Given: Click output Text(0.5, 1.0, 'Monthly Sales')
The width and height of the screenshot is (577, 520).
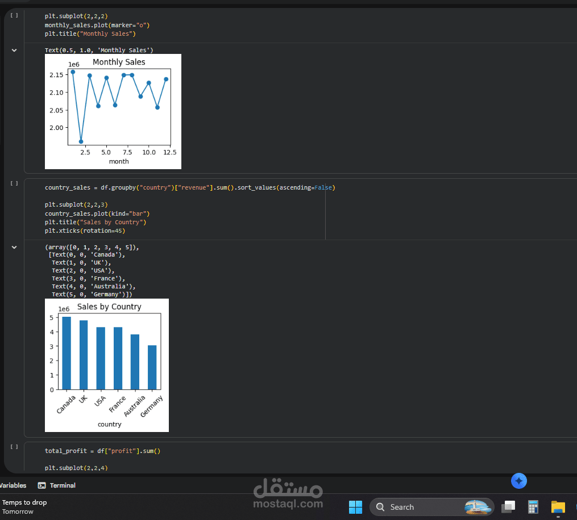Looking at the screenshot, I should click(99, 51).
